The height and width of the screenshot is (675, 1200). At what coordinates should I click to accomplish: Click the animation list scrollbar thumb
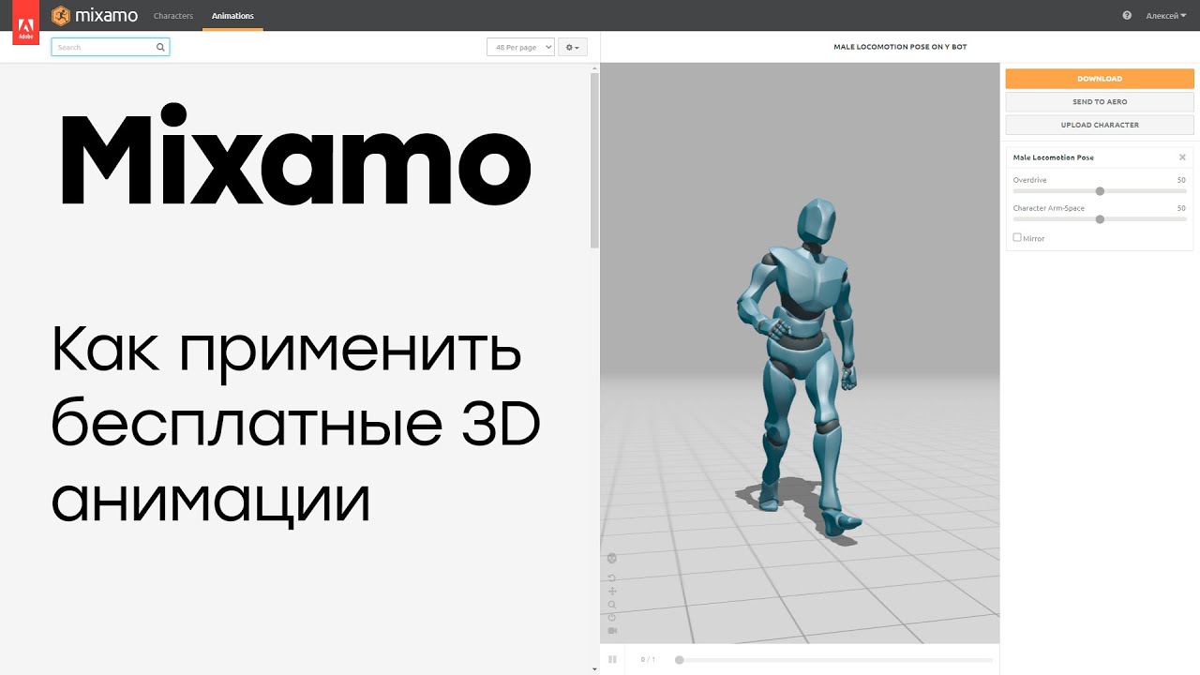click(594, 159)
